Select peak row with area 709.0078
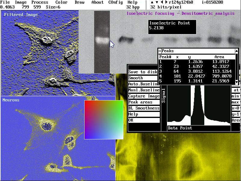The width and height of the screenshot is (241, 181). tap(197, 76)
